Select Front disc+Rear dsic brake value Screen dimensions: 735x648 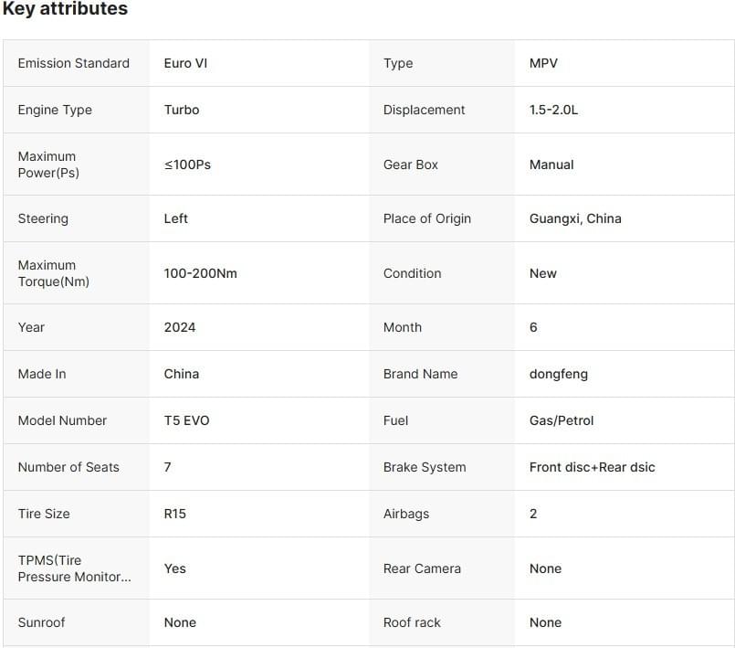tap(592, 467)
